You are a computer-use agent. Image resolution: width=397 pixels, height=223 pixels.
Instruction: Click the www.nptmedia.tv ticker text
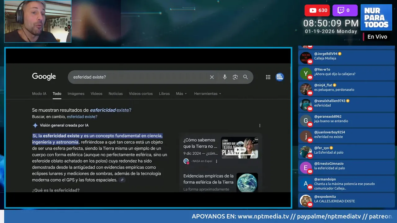click(x=263, y=216)
